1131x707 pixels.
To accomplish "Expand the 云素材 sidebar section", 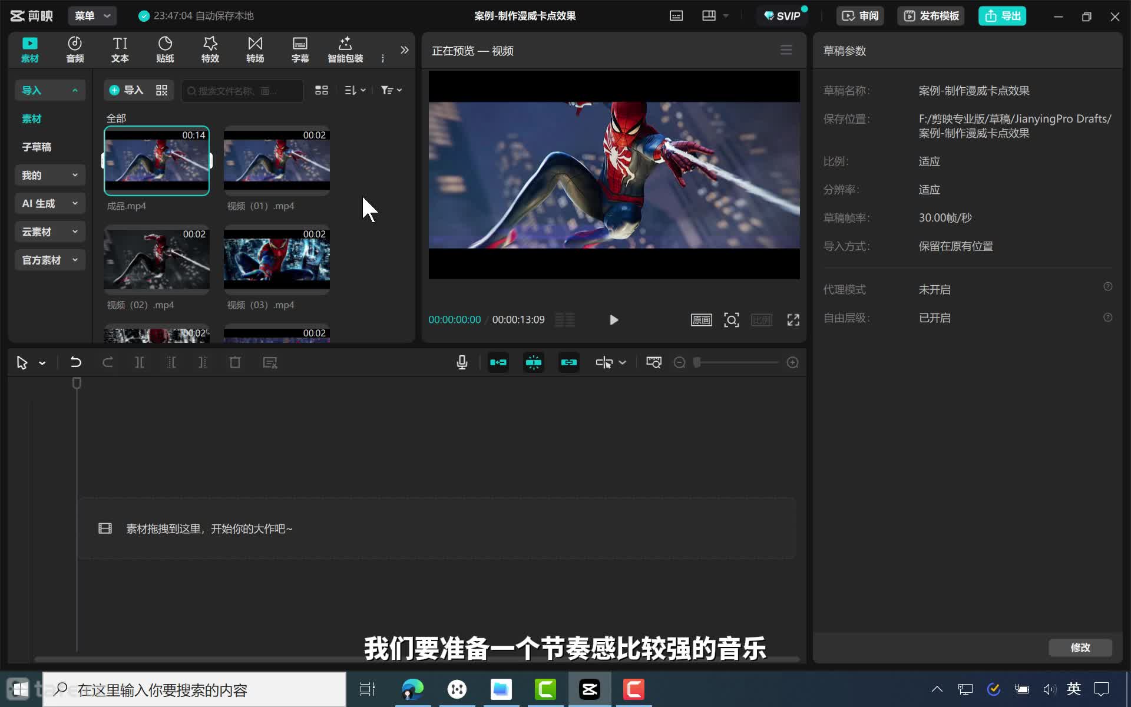I will tap(50, 232).
